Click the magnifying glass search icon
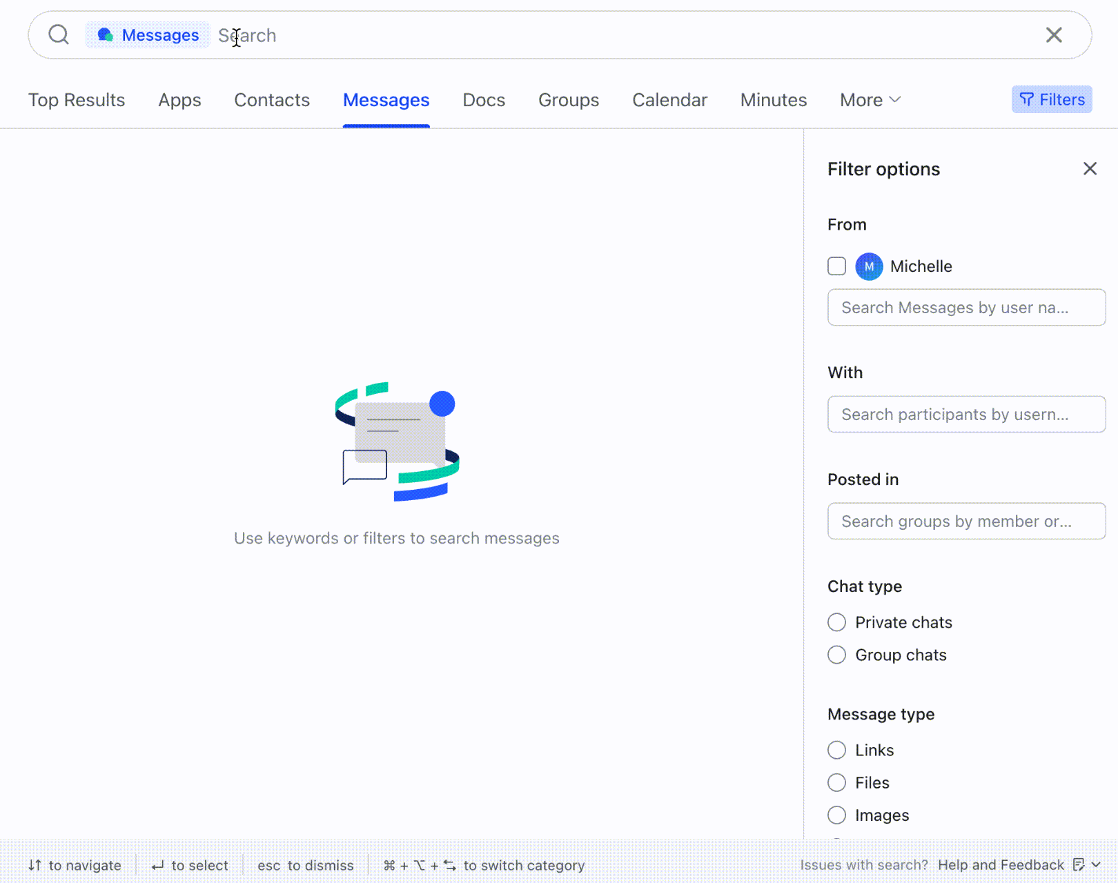The image size is (1118, 883). [59, 34]
